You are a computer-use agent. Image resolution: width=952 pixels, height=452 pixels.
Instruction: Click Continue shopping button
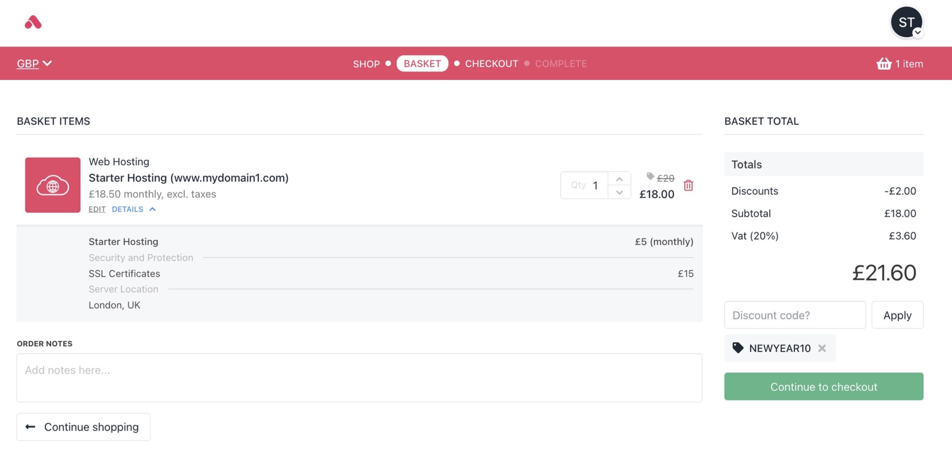pyautogui.click(x=83, y=427)
